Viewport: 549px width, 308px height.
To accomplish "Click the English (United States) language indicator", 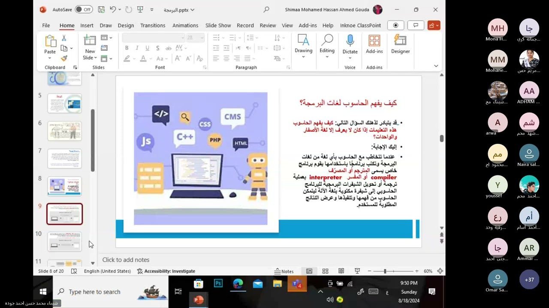I will point(107,271).
